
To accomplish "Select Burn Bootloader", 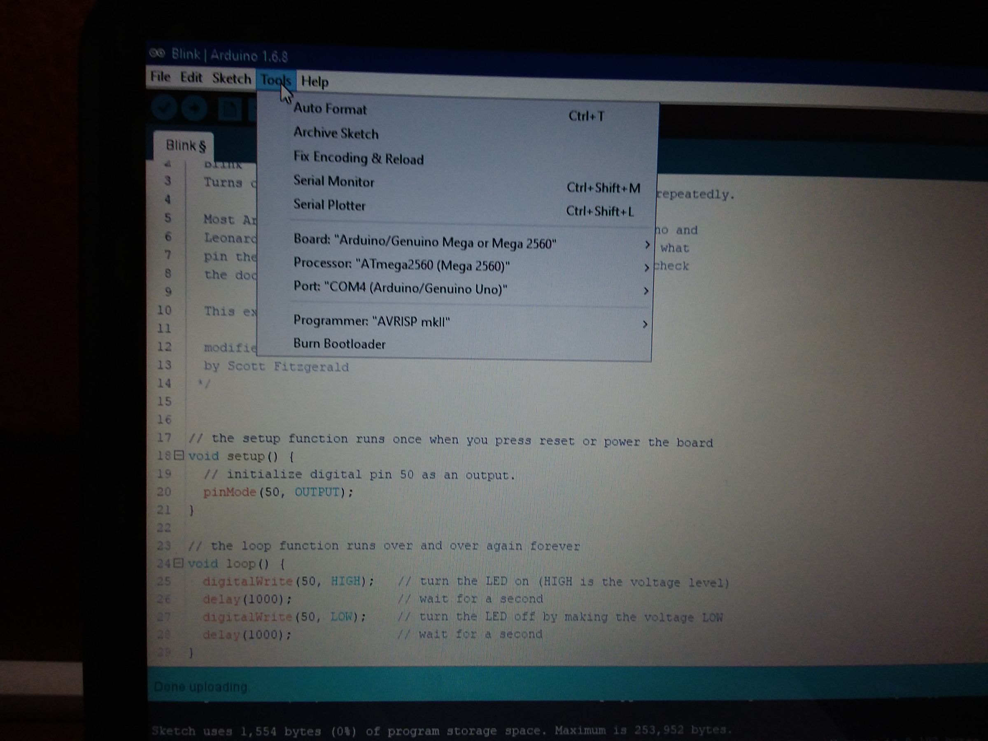I will click(x=340, y=343).
